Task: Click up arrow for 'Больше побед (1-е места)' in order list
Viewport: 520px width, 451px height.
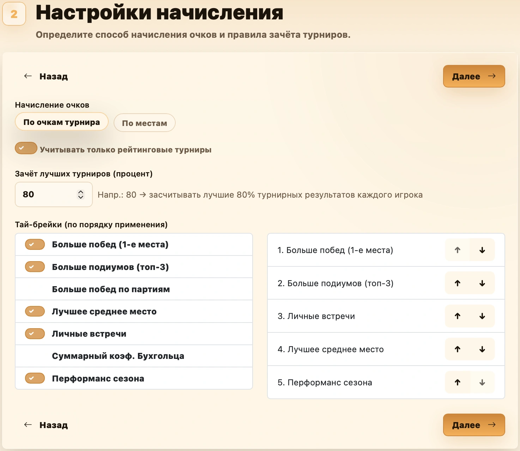Action: click(x=458, y=250)
